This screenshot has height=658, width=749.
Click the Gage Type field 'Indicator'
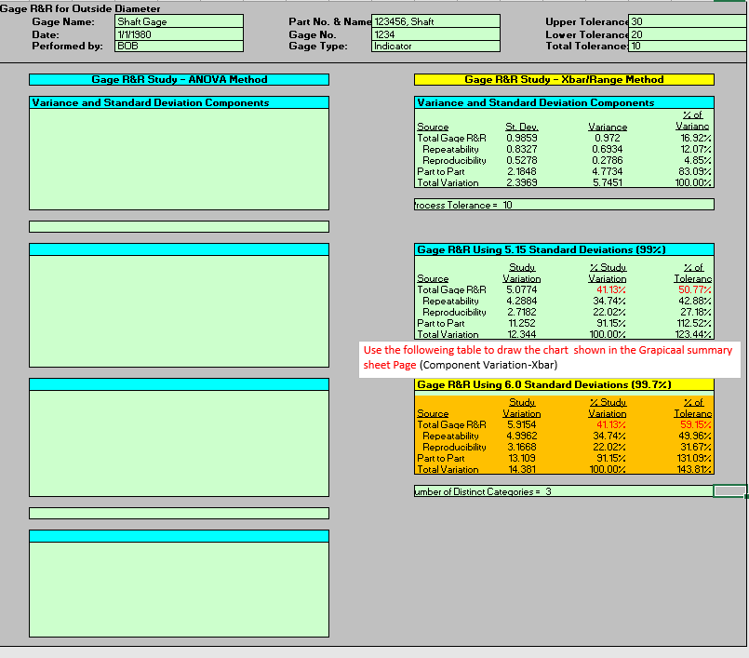tap(435, 46)
